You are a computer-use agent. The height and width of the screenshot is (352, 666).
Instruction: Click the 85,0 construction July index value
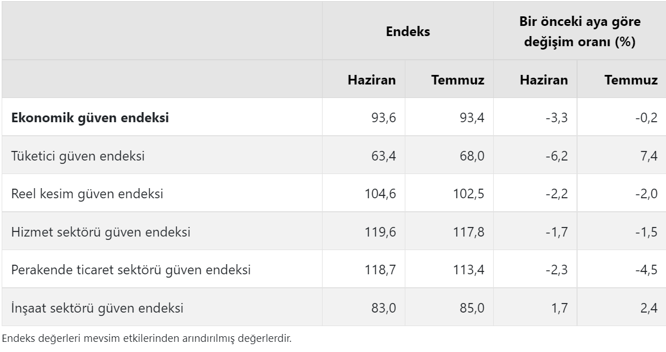(472, 308)
